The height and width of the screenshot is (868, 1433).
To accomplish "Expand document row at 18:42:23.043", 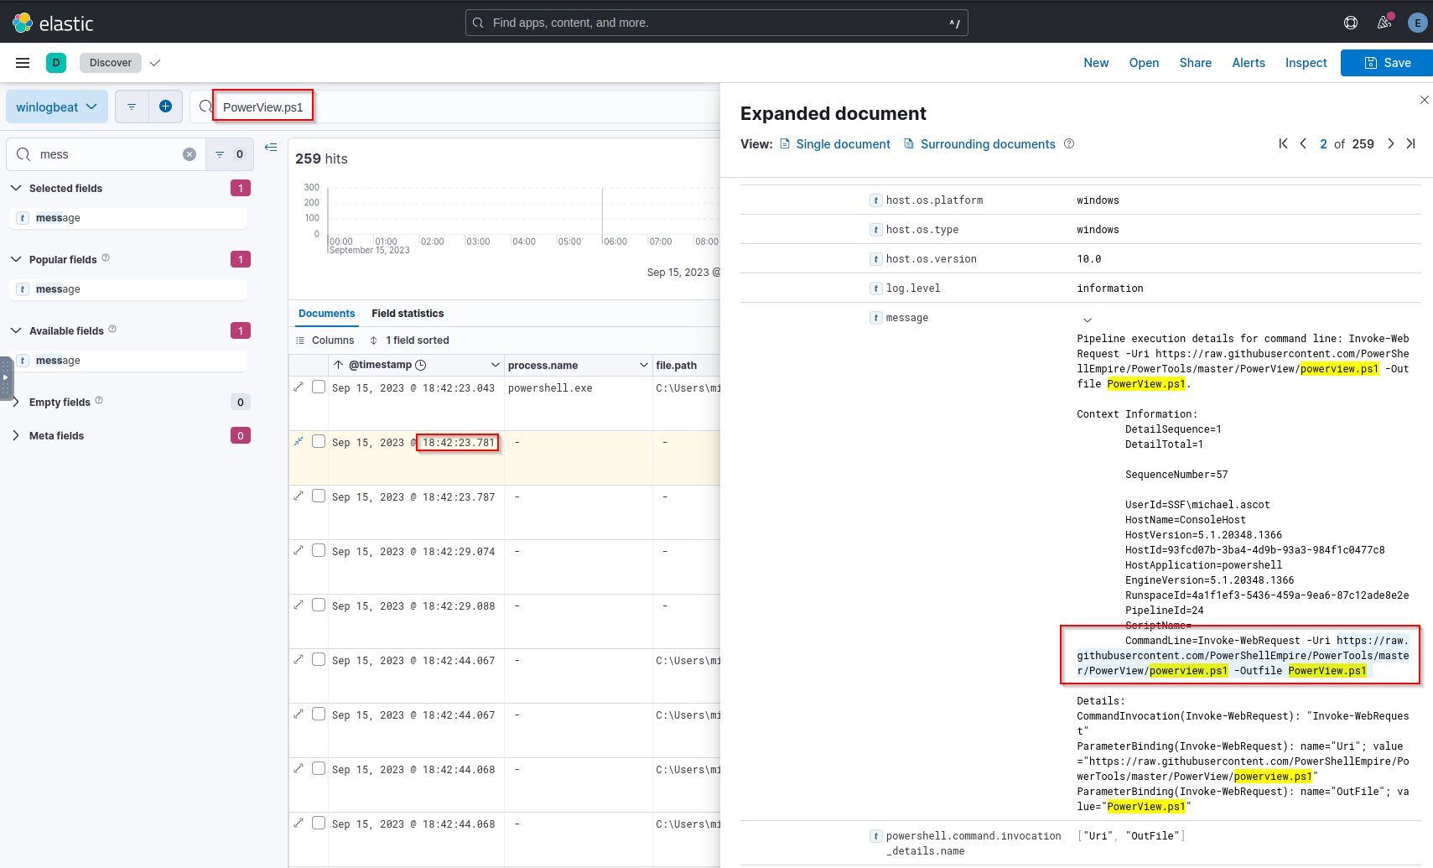I will pos(299,387).
